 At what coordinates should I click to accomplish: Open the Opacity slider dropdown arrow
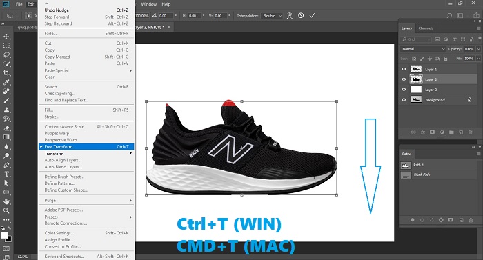pos(478,49)
